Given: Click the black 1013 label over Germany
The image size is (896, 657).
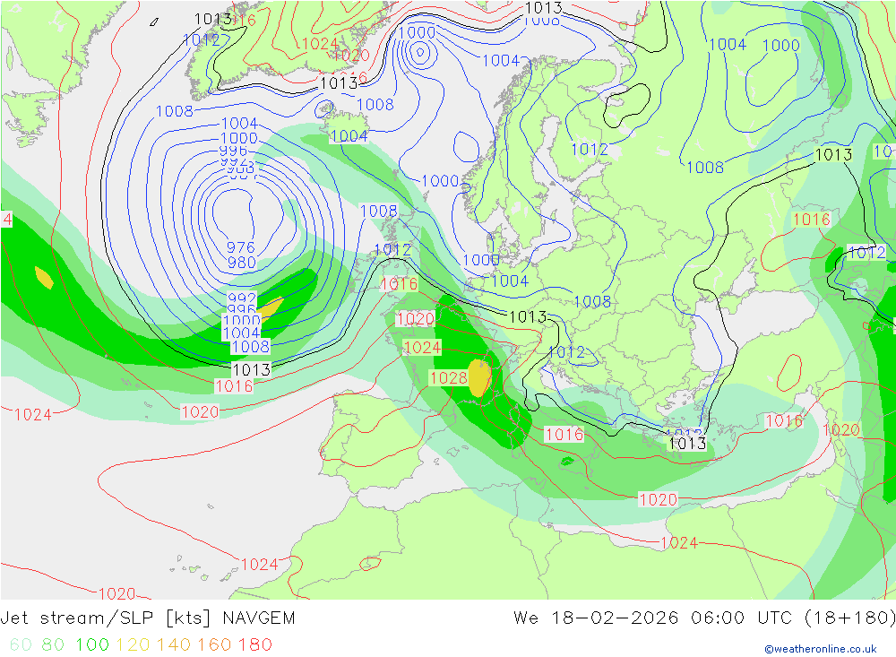Looking at the screenshot, I should point(528,316).
